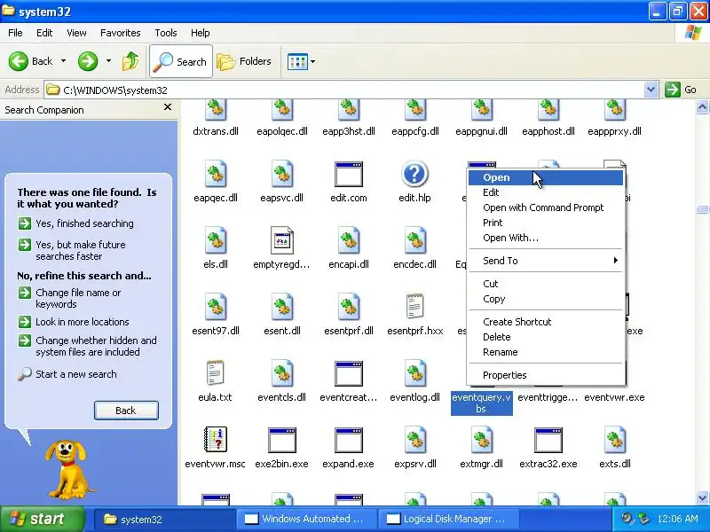Select the exe2bin.exe file
Viewport: 710px width, 532px height.
click(281, 448)
